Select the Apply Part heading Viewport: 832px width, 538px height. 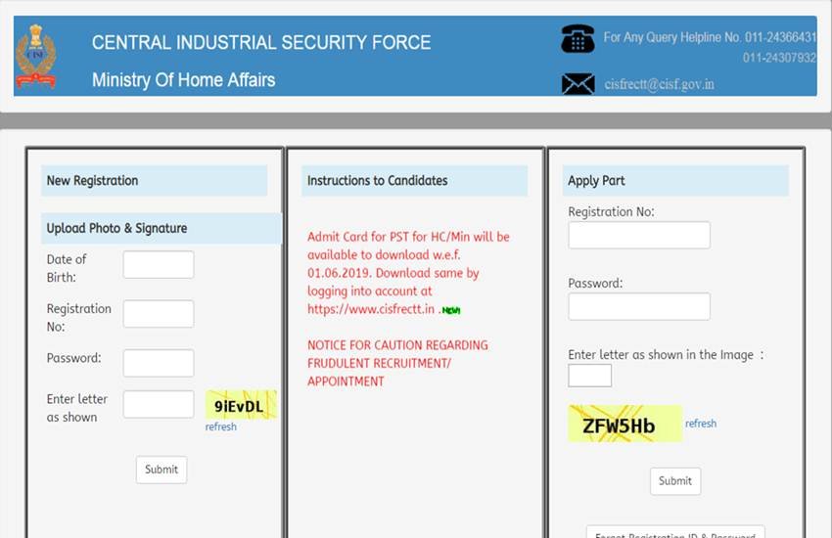[x=596, y=180]
